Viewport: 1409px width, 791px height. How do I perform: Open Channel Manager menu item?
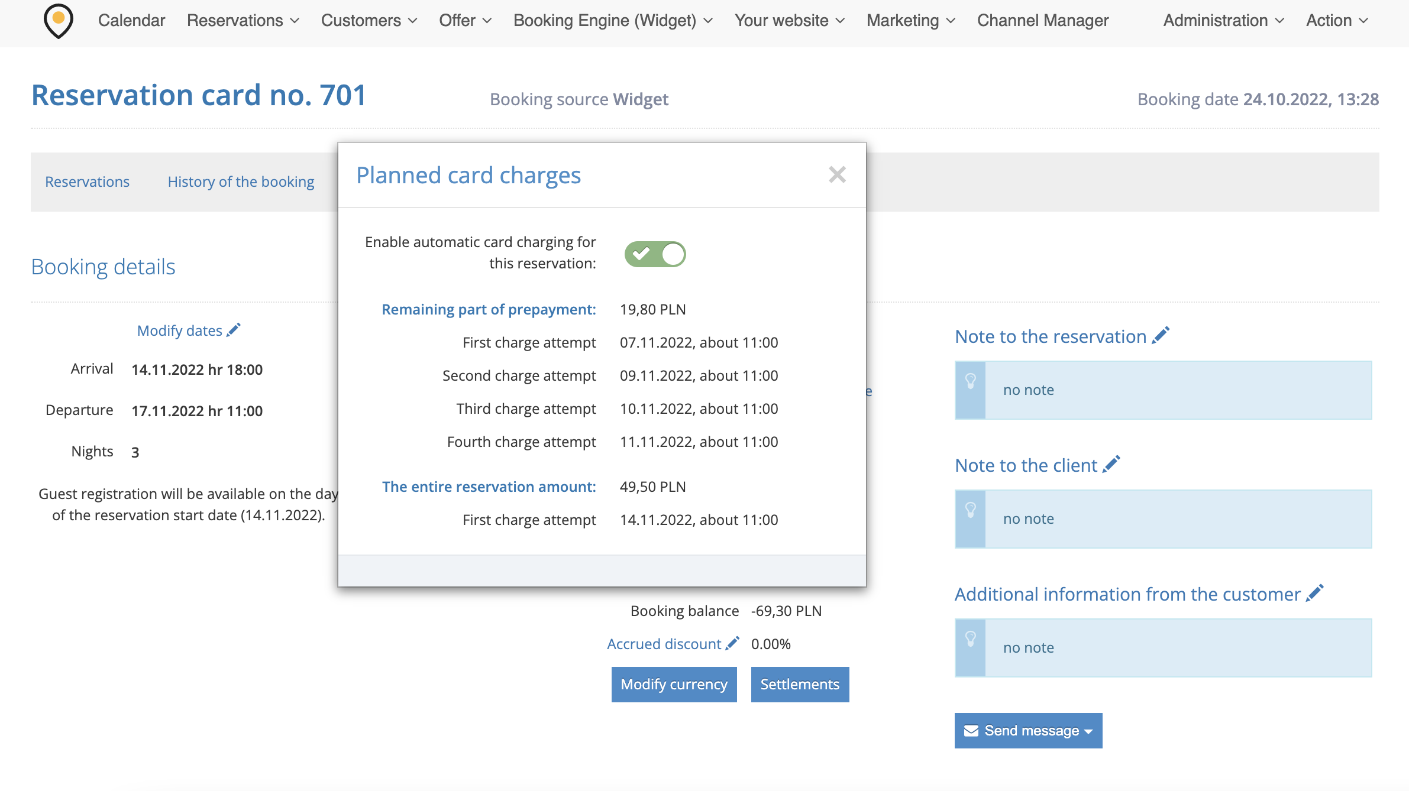[x=1042, y=21]
